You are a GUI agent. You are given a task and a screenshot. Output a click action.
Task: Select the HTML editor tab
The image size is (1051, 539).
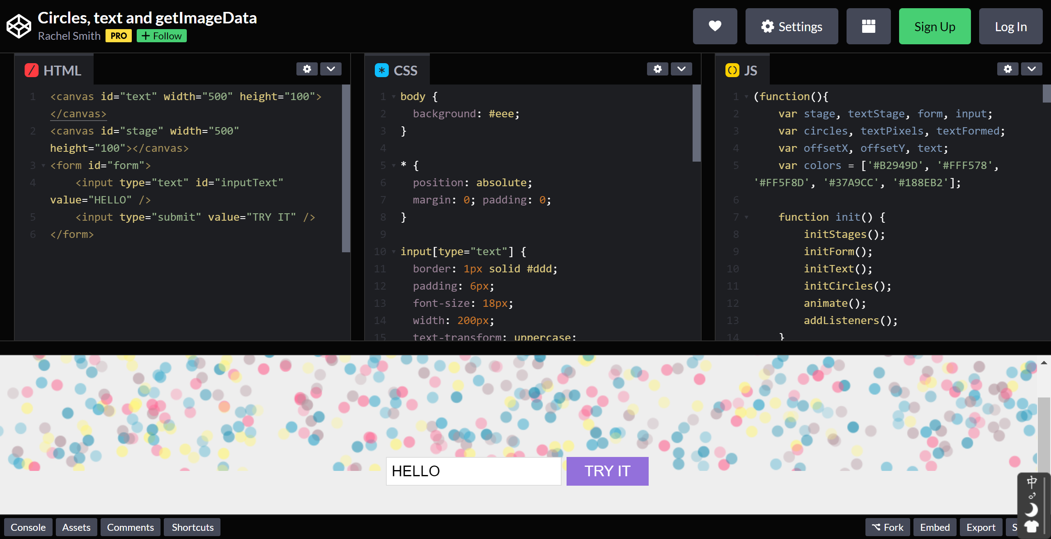click(x=53, y=70)
